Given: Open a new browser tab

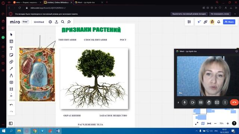Looking at the screenshot, I should point(107,2).
